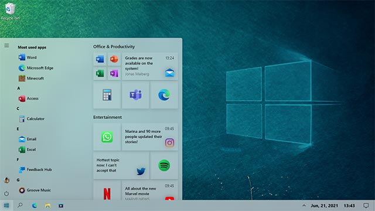Open the Instagram stories tile
Image resolution: width=375 pixels, height=211 pixels.
[x=150, y=137]
